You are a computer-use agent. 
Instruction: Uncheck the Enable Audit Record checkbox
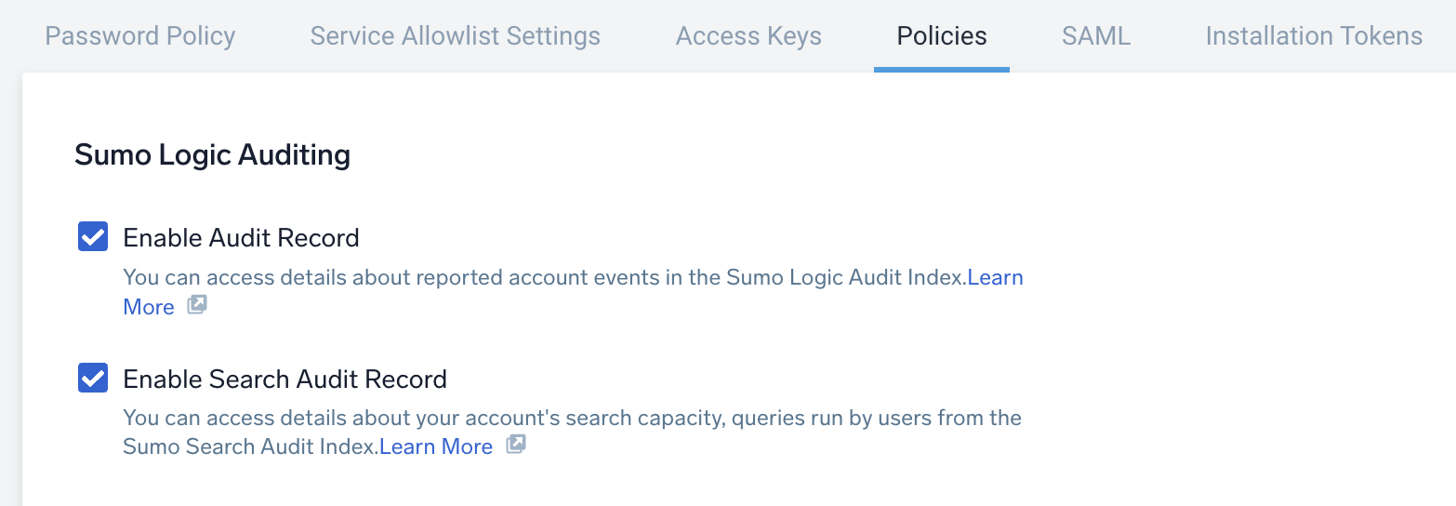click(93, 237)
